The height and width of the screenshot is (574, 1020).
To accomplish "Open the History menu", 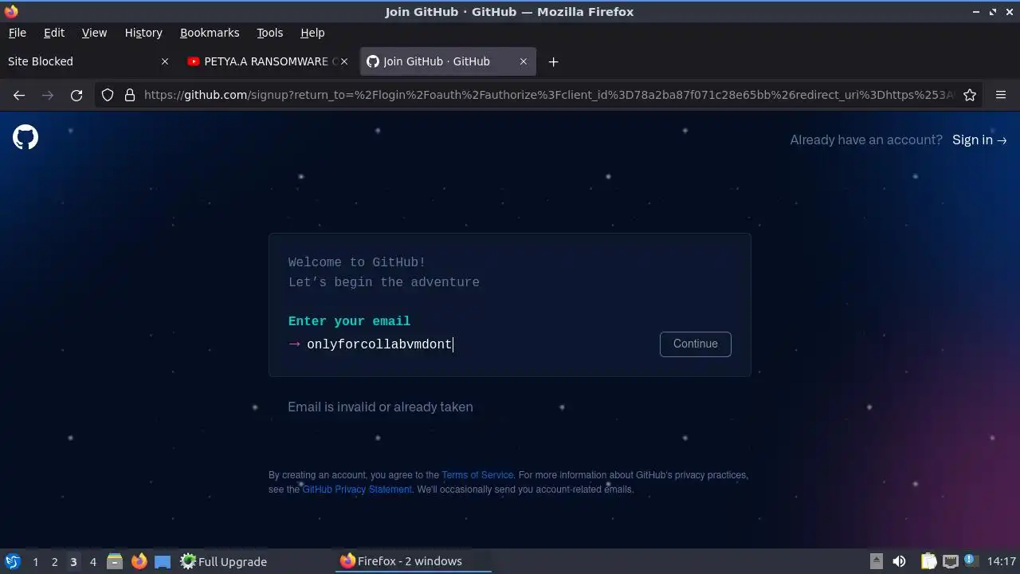I will tap(143, 33).
